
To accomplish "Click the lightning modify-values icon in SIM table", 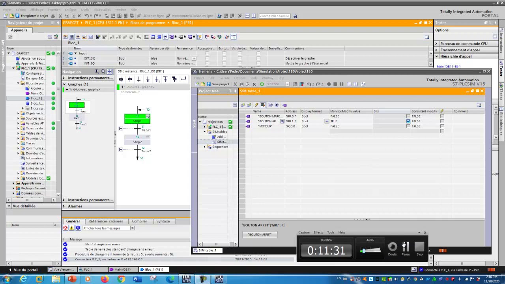I will pos(256,105).
